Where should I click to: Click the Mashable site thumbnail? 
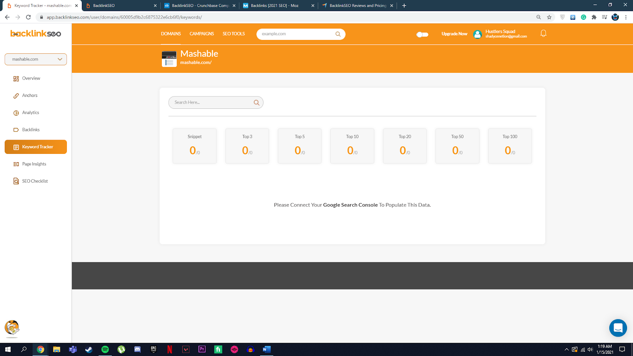click(169, 59)
